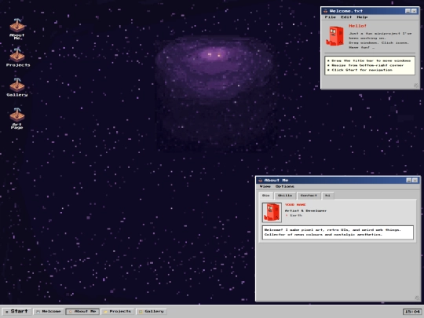The image size is (424, 318).
Task: Click the red mascot avatar in About Me
Action: tap(272, 212)
